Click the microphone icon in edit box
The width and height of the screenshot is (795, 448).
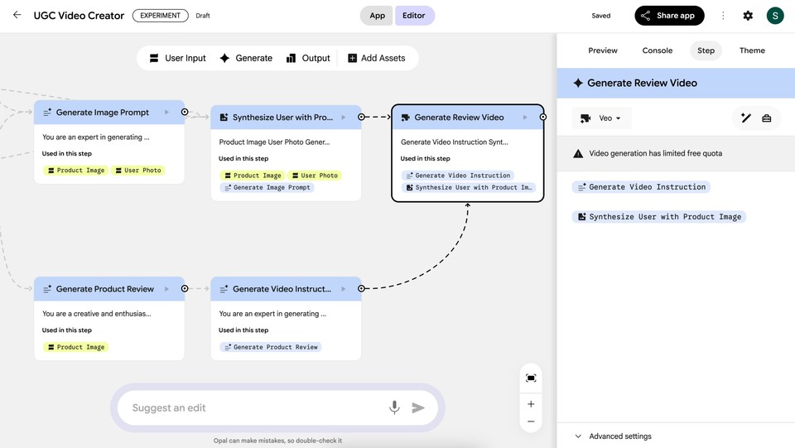[394, 407]
